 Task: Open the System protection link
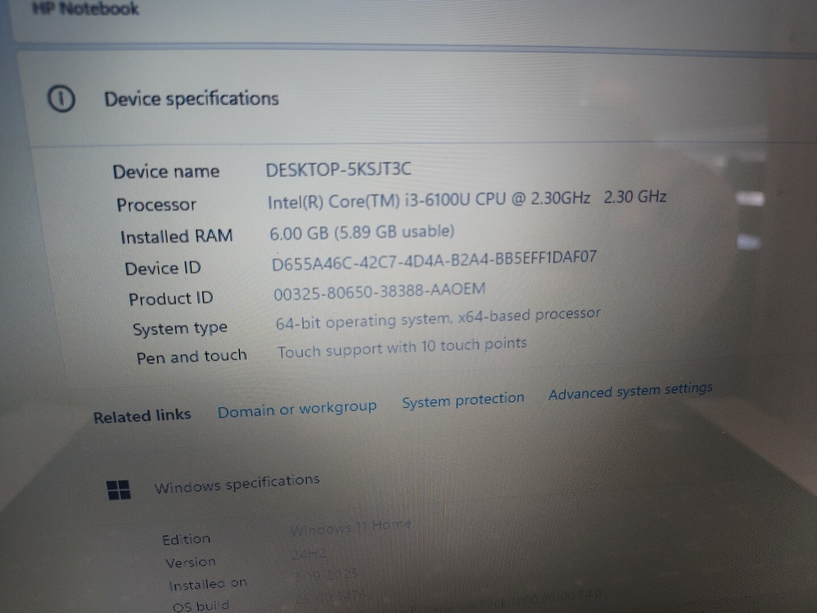tap(463, 400)
